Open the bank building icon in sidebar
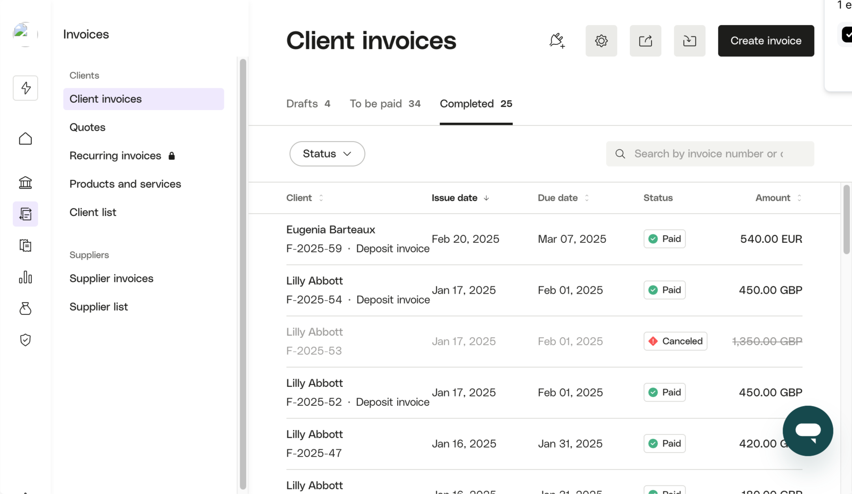This screenshot has height=494, width=852. click(25, 182)
